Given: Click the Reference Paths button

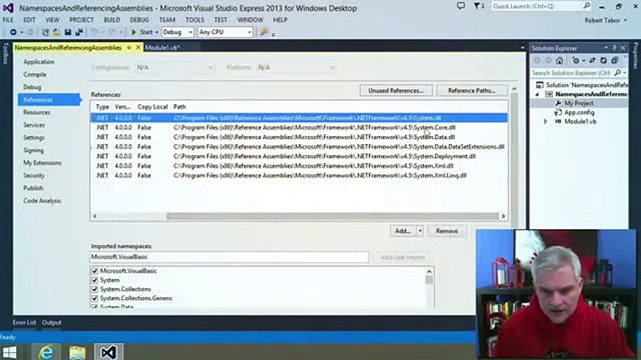Looking at the screenshot, I should pyautogui.click(x=472, y=90).
